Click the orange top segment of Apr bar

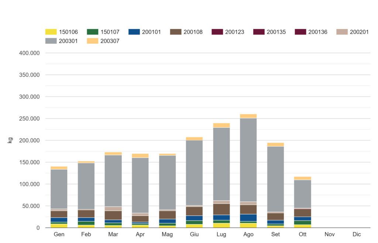tap(140, 156)
